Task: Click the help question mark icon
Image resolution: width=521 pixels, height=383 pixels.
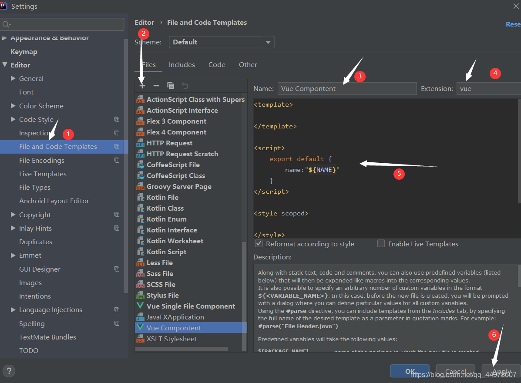Action: (x=9, y=371)
